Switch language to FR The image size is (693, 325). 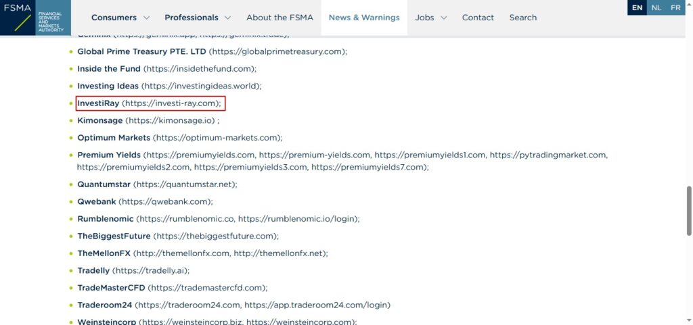(x=675, y=7)
